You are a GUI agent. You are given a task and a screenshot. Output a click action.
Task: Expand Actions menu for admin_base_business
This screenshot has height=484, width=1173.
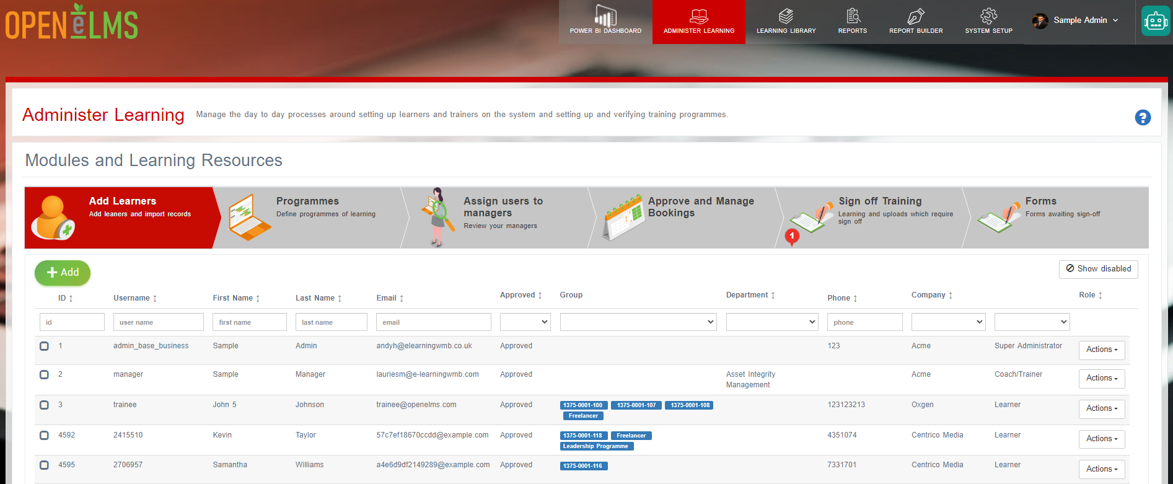coord(1102,350)
